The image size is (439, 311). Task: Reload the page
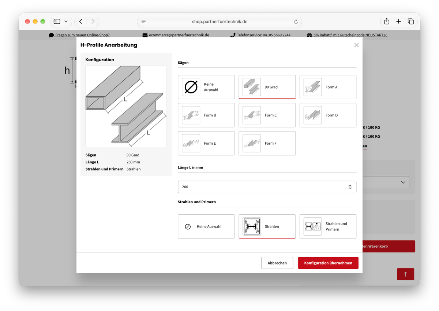point(296,22)
